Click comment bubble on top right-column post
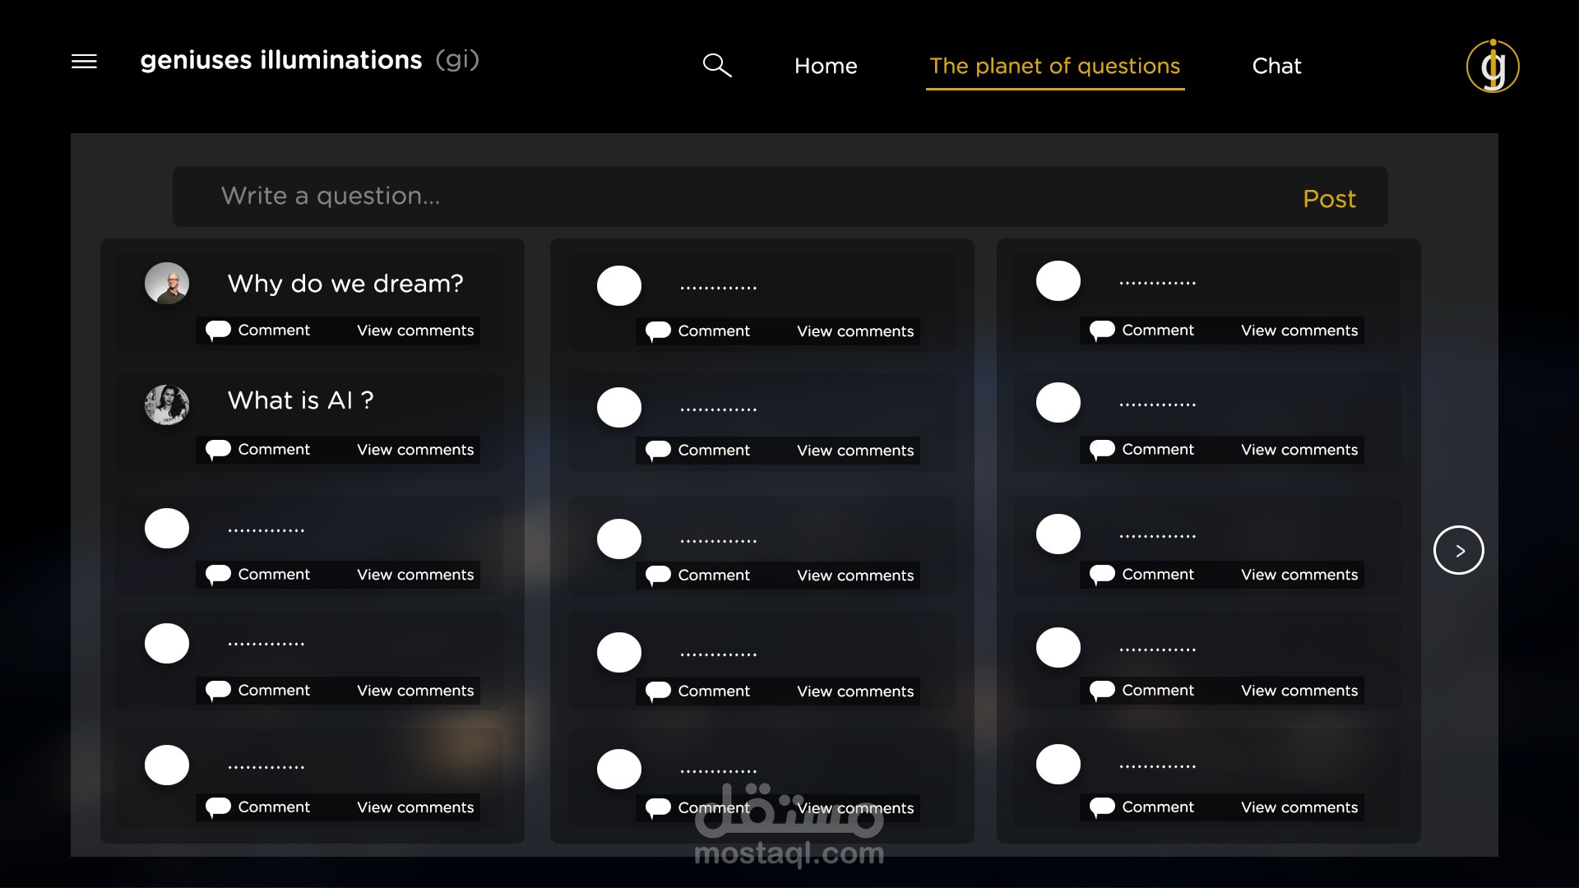Screen dimensions: 1579x888 [1102, 331]
